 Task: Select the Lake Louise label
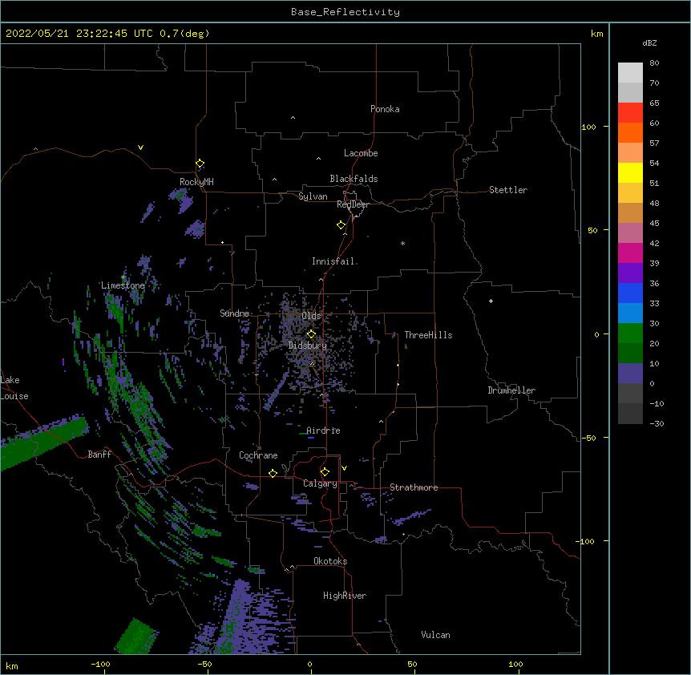[14, 388]
